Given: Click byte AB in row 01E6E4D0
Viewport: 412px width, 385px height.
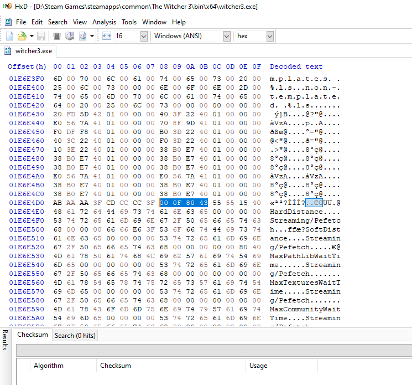Looking at the screenshot, I should 58,203.
